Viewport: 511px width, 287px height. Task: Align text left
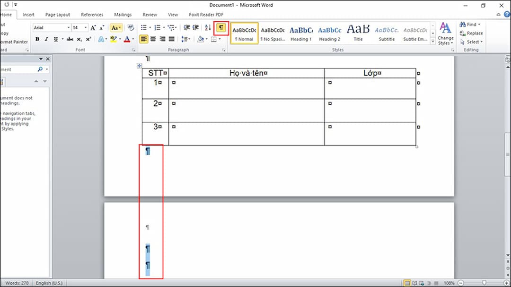tap(143, 39)
